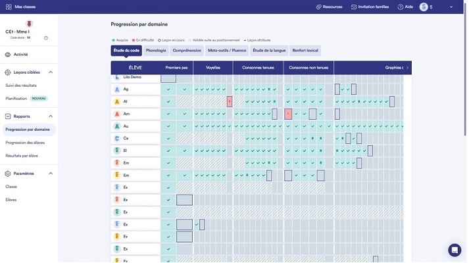469x263 pixels.
Task: Open Progression des élèves report
Action: click(x=25, y=143)
